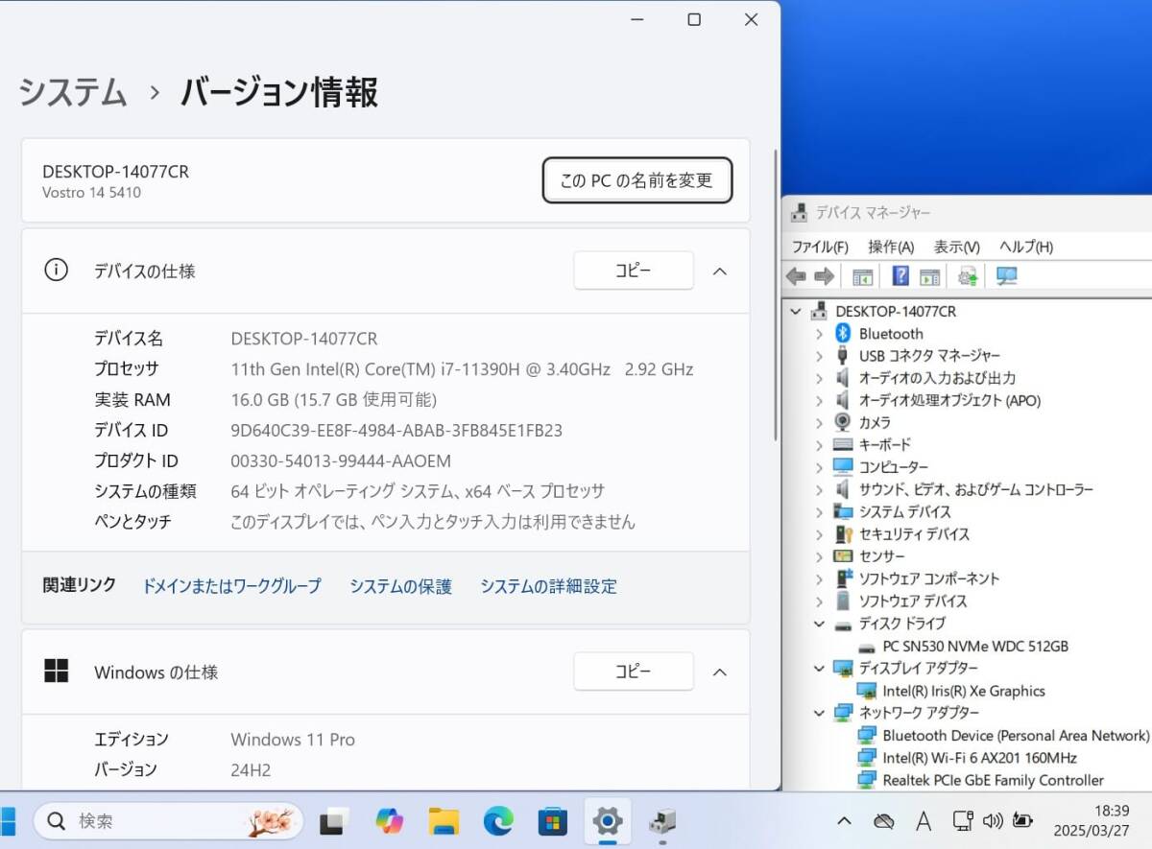Viewport: 1152px width, 849px height.
Task: Click the back arrow in Device Manager toolbar
Action: point(796,276)
